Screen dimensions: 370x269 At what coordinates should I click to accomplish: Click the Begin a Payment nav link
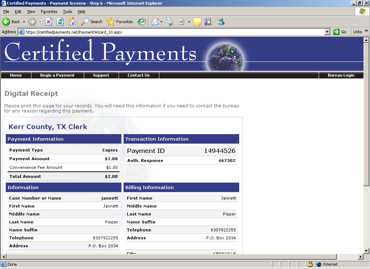click(57, 75)
